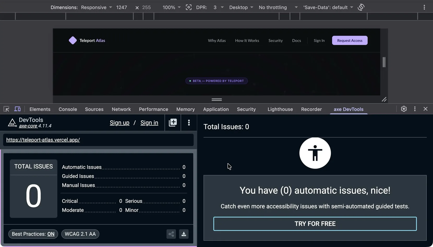Open the teleport-atlas.vercel.app URL link
The height and width of the screenshot is (247, 433).
click(43, 140)
